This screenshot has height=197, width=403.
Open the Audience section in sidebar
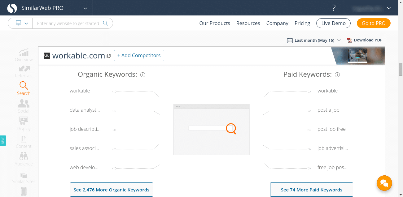(24, 159)
